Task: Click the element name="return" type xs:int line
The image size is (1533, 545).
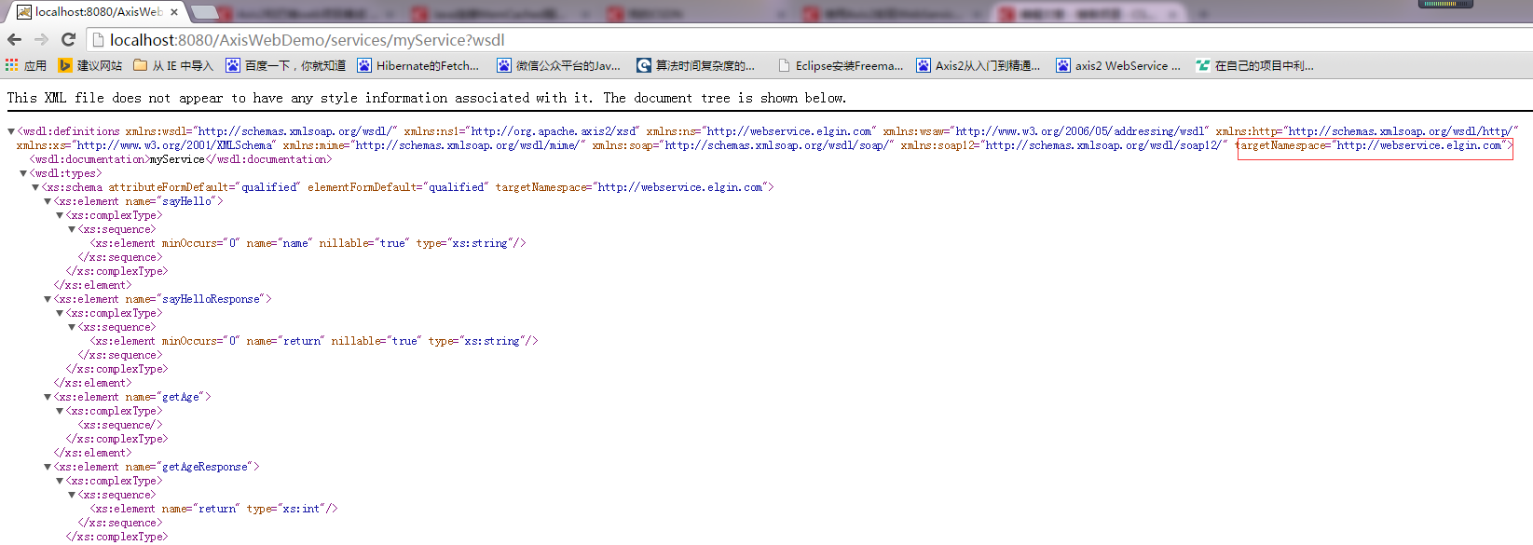Action: [214, 509]
